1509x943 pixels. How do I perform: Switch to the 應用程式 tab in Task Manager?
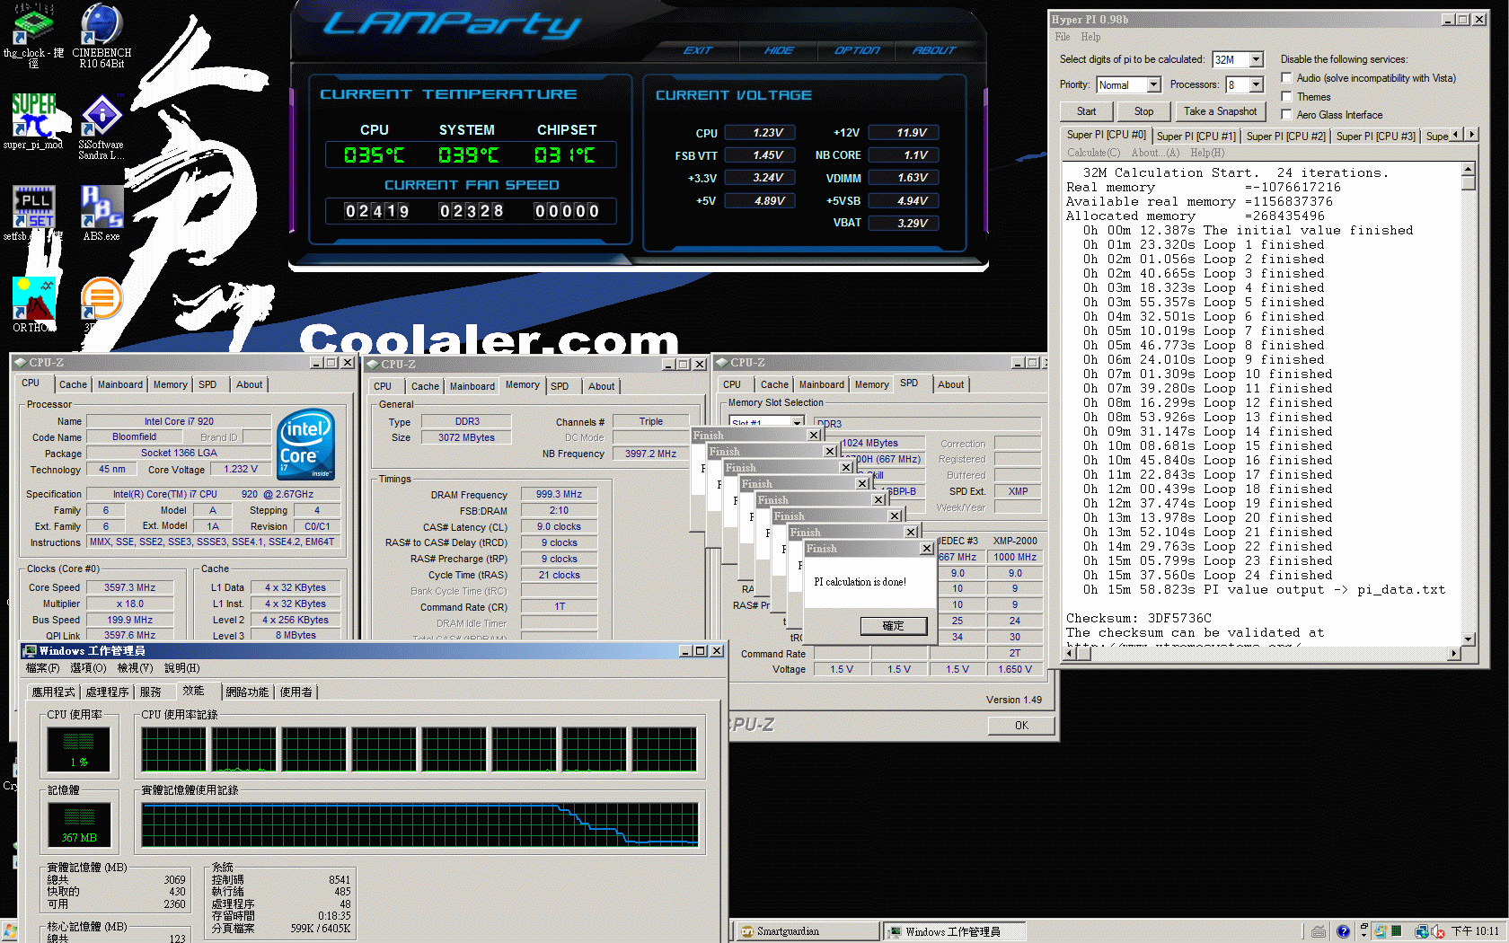click(54, 692)
